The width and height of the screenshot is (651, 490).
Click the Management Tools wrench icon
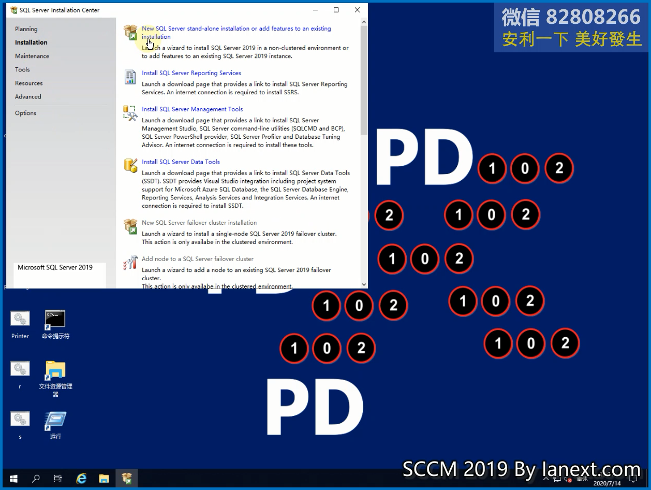[130, 113]
